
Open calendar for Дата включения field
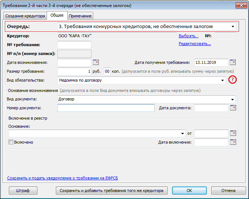tap(233, 142)
